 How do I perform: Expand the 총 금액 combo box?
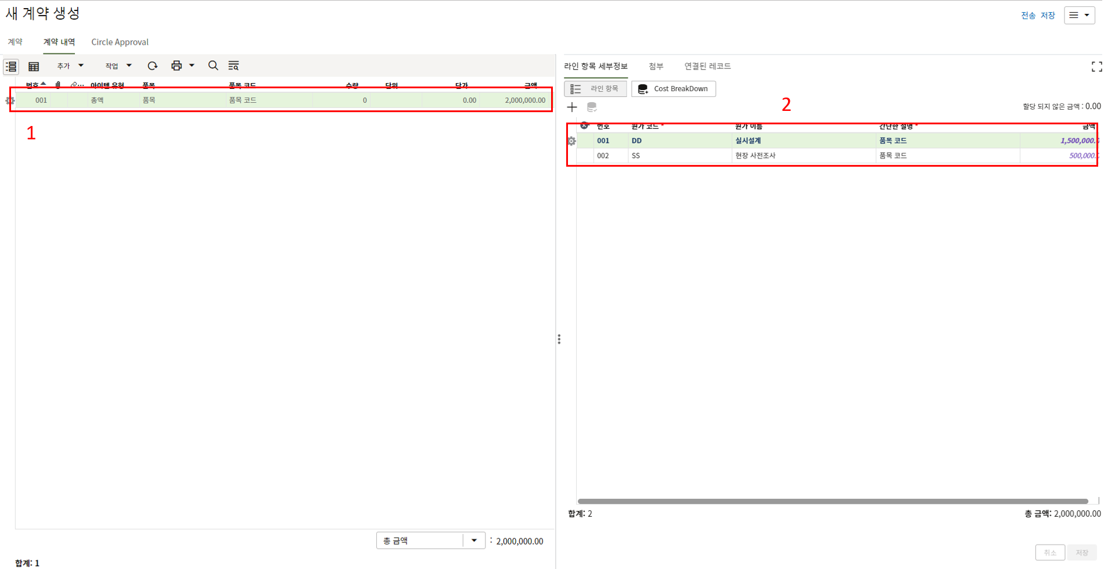pyautogui.click(x=474, y=541)
